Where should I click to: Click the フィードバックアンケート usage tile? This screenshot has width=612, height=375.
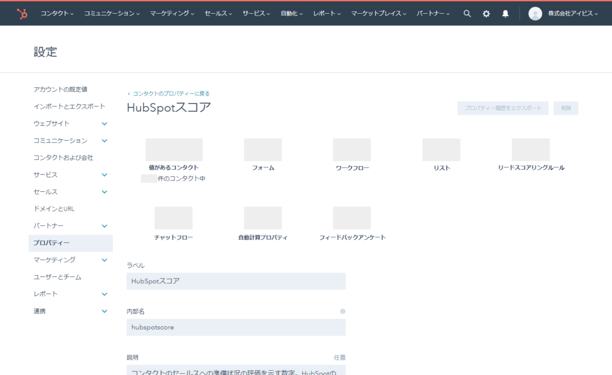click(352, 224)
